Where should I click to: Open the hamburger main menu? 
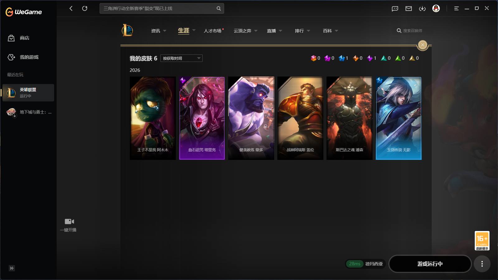pos(456,8)
